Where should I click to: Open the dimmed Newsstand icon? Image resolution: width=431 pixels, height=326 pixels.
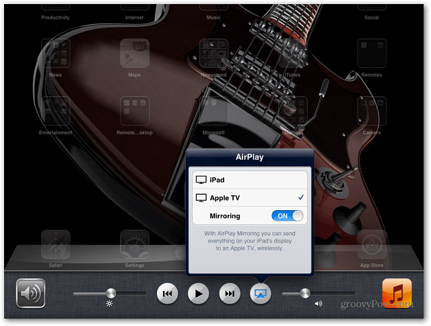click(213, 53)
